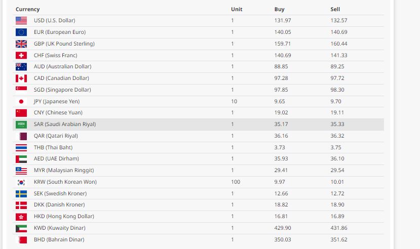Click the USD (U.S. Dollar) label
Screen dimensions: 420x249
[54, 20]
